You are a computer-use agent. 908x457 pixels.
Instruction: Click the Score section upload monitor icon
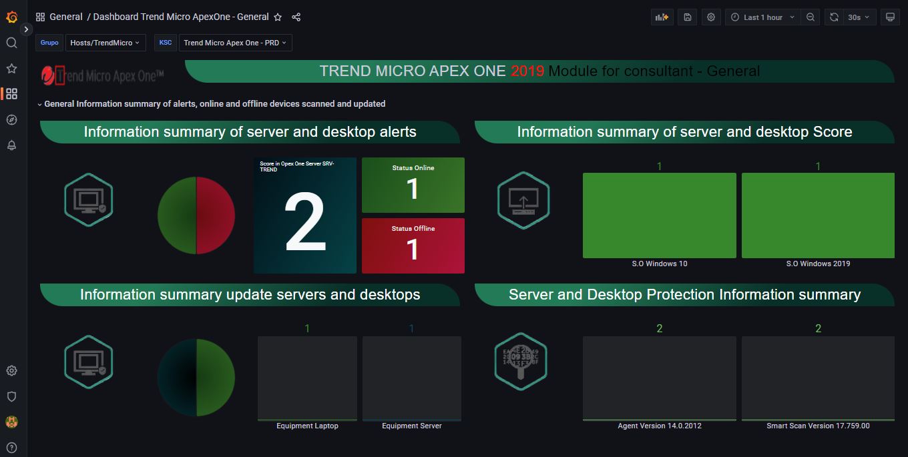(x=523, y=200)
